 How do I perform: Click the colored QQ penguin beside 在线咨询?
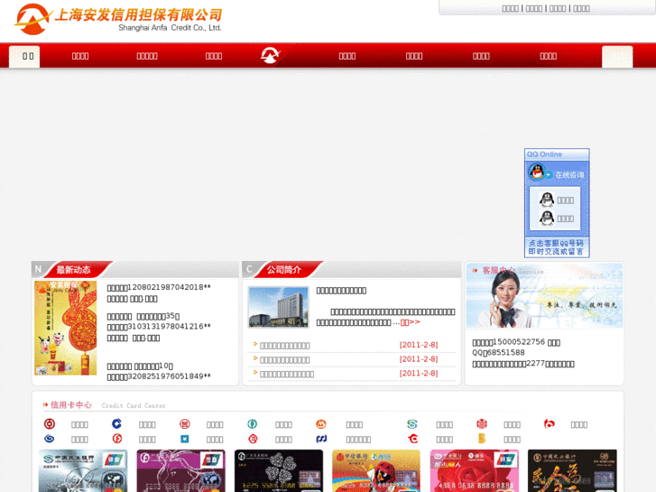536,172
